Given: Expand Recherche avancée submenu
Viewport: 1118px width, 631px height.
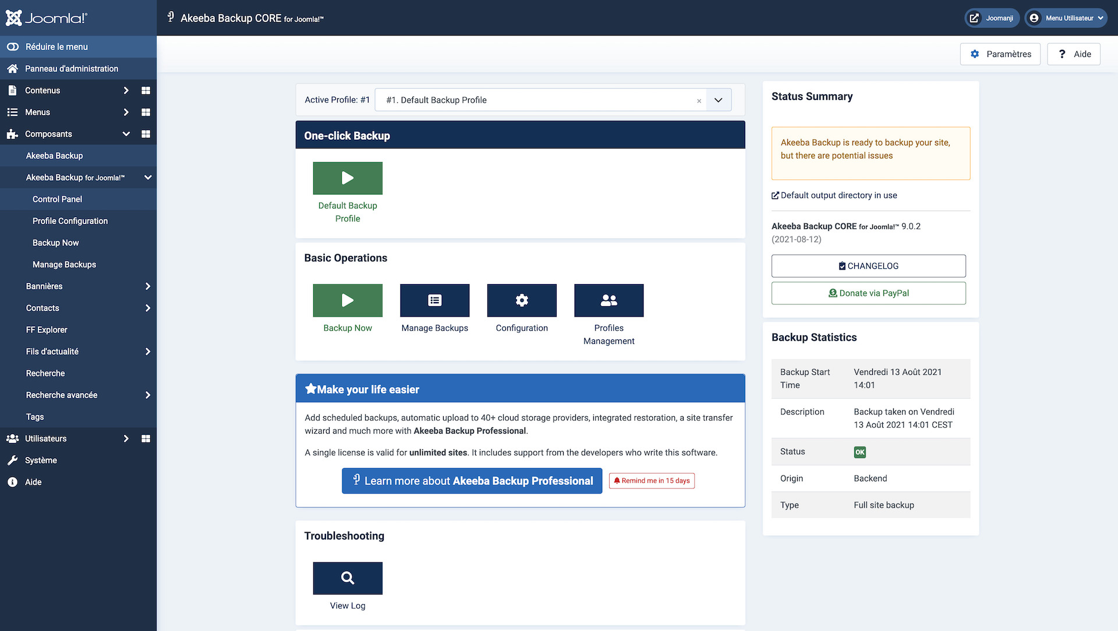Looking at the screenshot, I should point(148,395).
